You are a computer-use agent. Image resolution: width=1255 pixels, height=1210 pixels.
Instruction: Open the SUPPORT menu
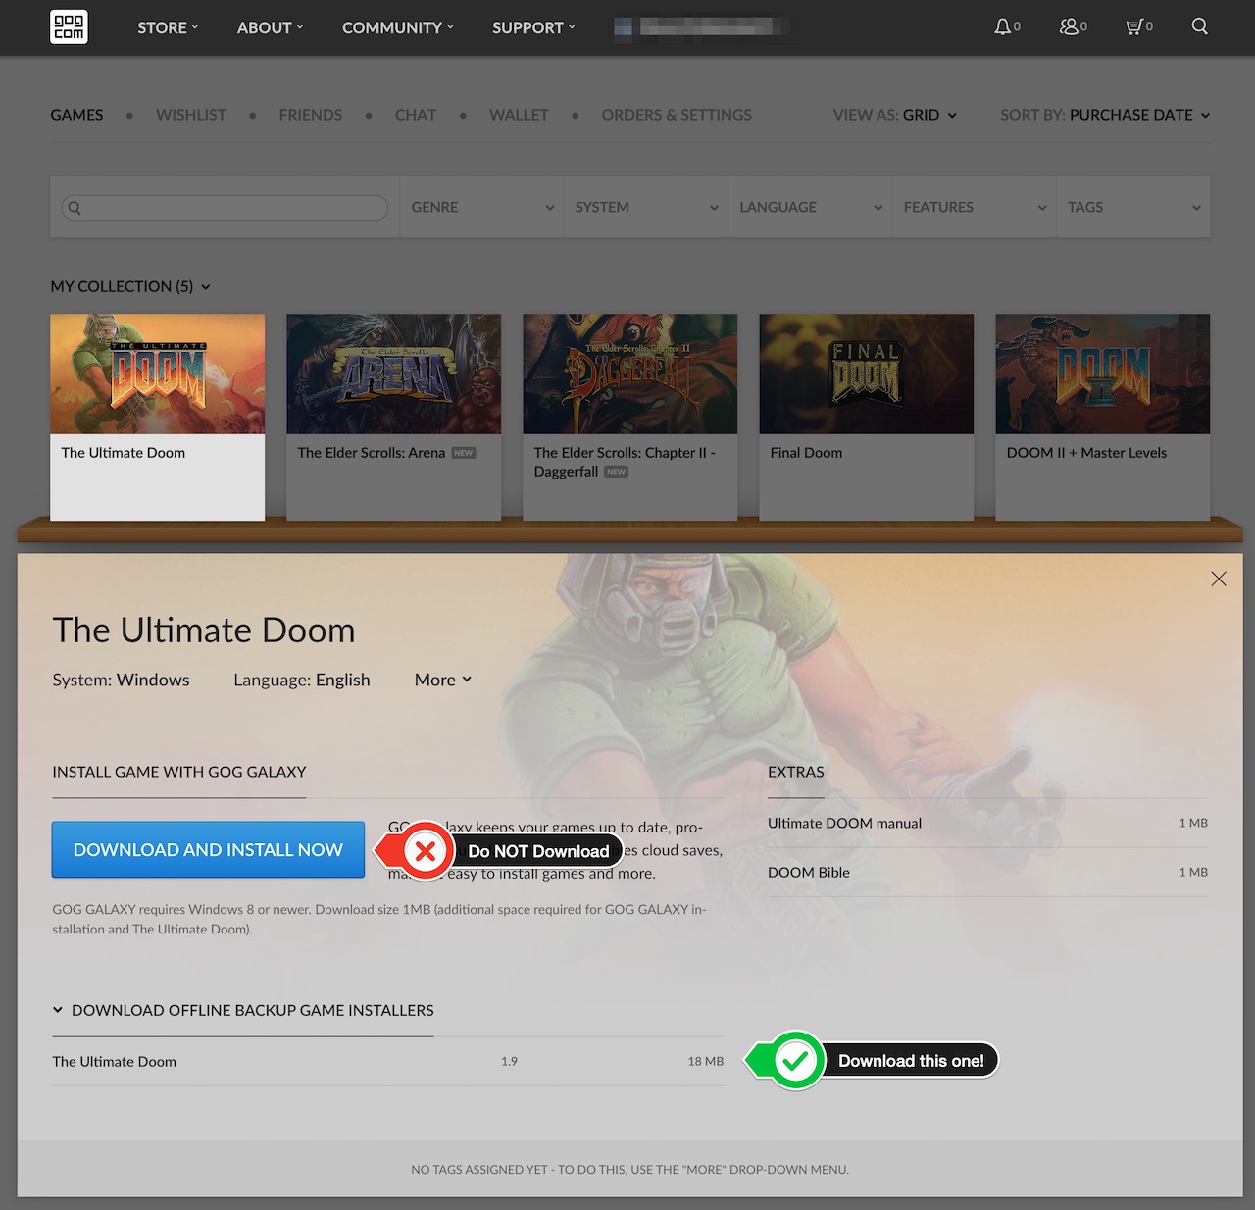[x=534, y=27]
